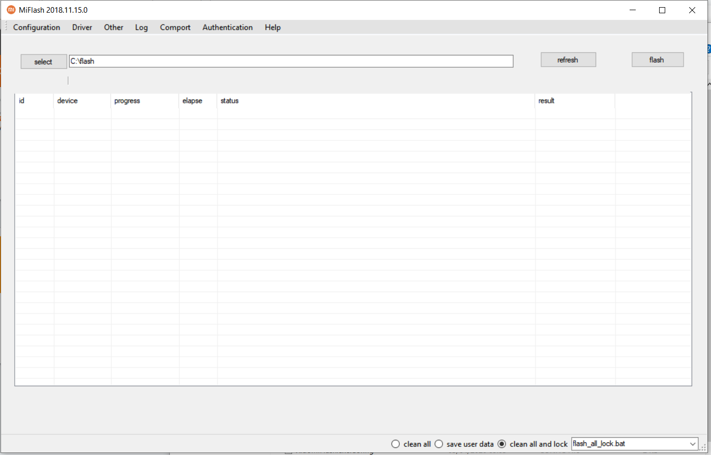This screenshot has height=455, width=711.
Task: Open the Other menu
Action: click(x=113, y=27)
